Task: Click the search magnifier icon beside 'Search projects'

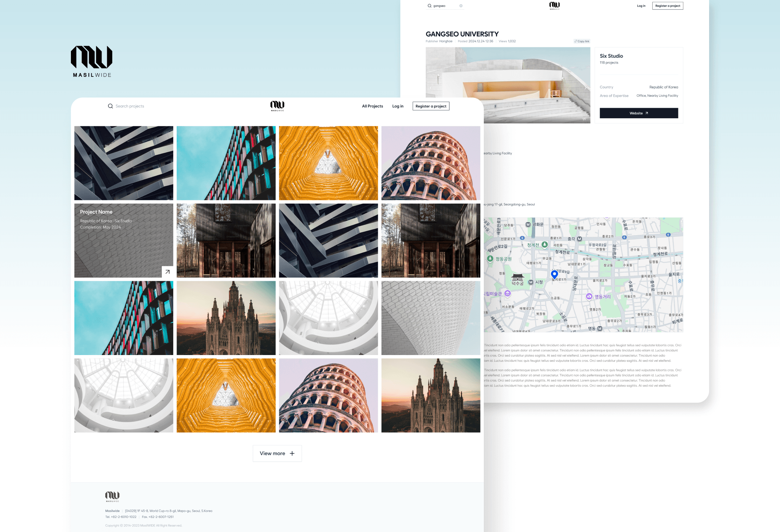Action: pos(110,106)
